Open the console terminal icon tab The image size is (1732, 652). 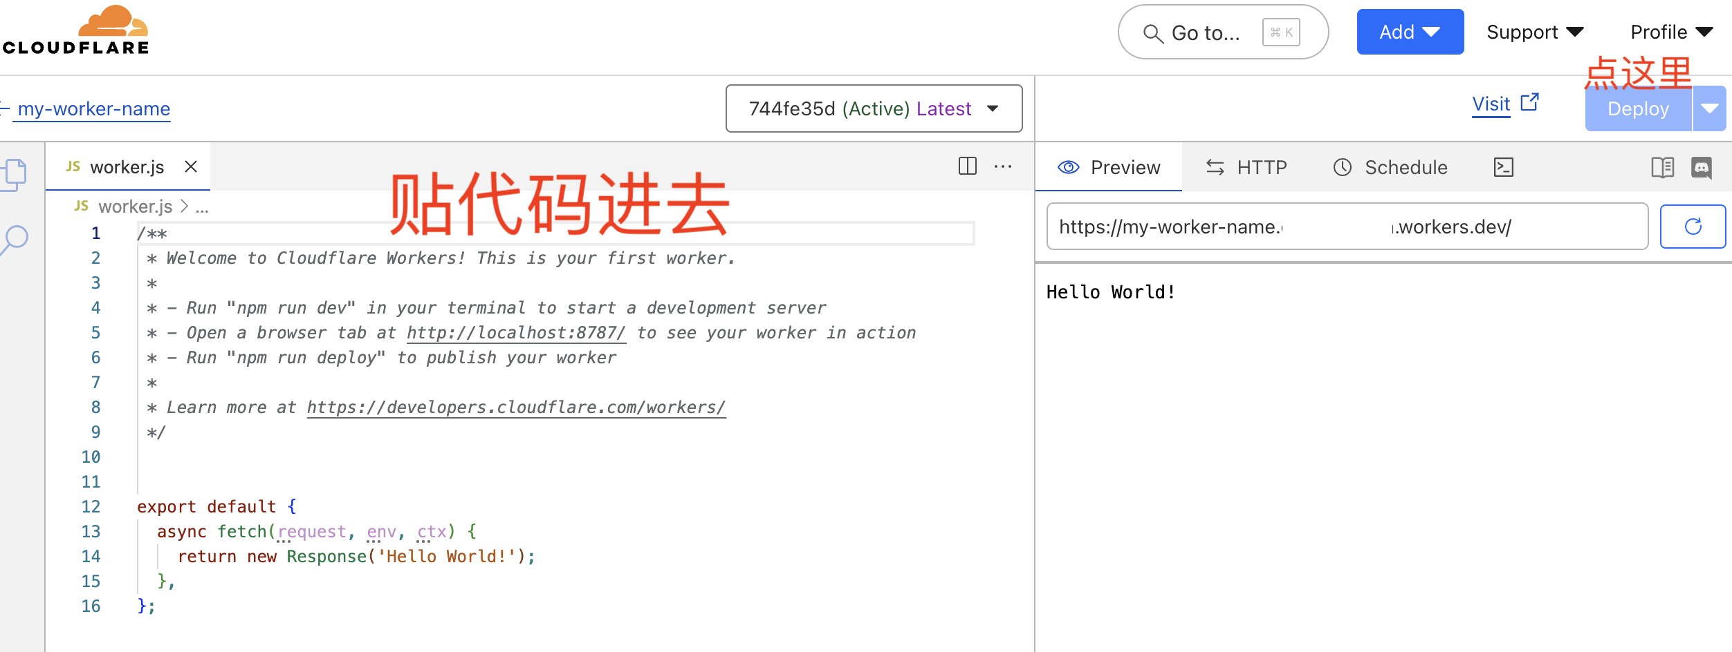[1504, 167]
